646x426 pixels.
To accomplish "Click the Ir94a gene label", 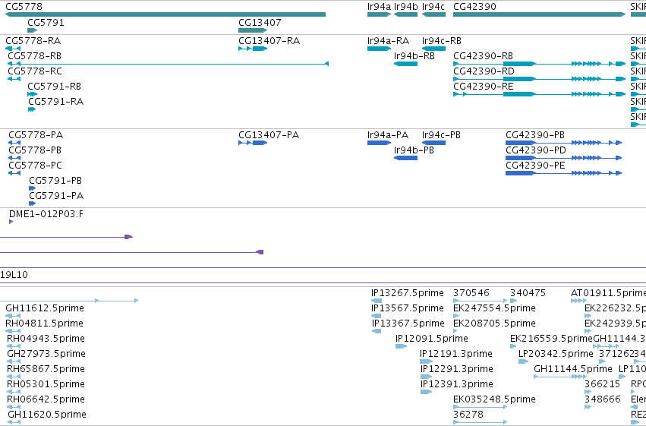I will pyautogui.click(x=379, y=7).
